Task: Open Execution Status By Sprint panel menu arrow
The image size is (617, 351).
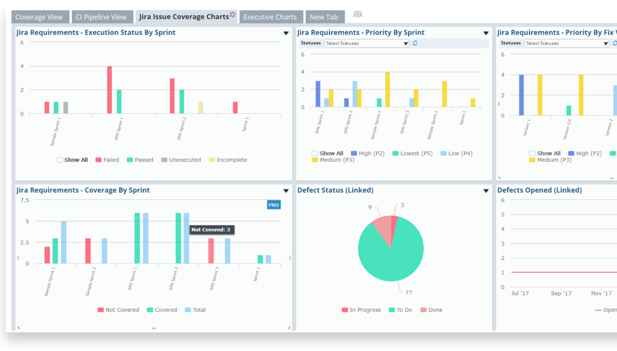Action: tap(286, 33)
